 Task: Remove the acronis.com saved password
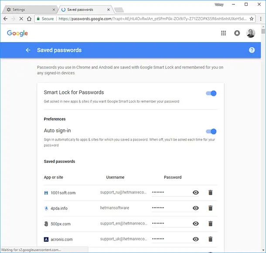tap(210, 239)
